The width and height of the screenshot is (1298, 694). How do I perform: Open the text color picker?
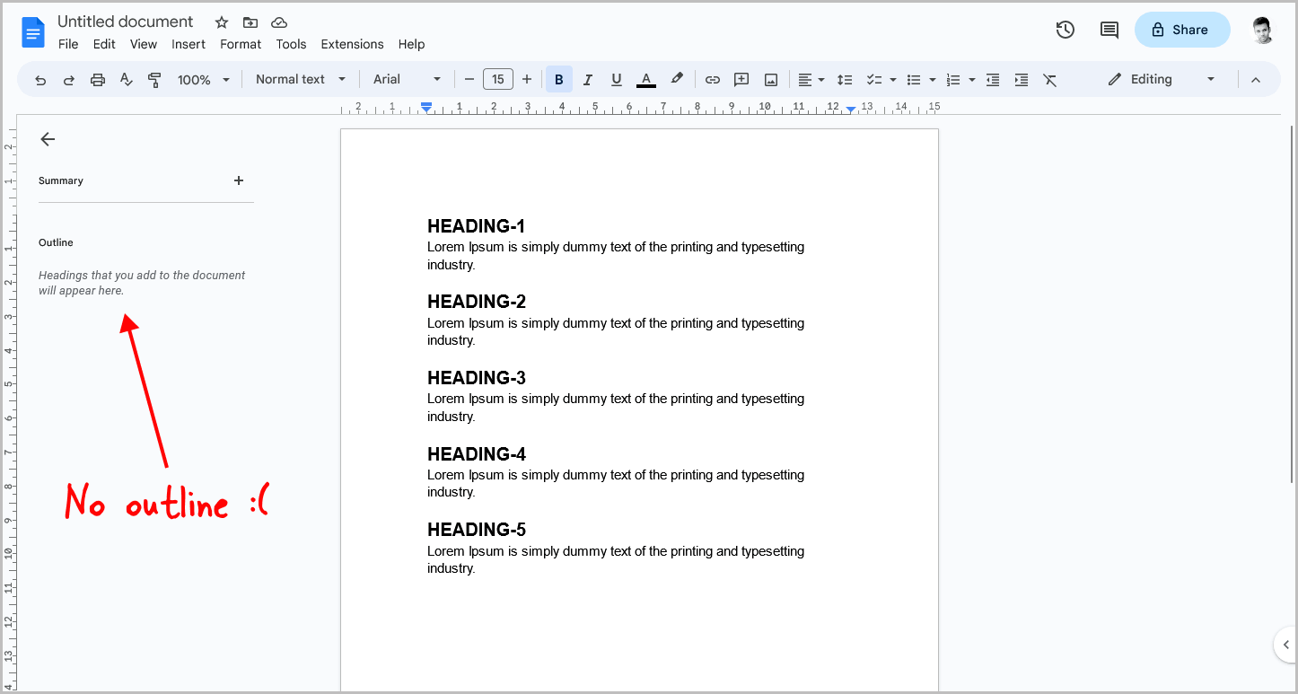(646, 80)
